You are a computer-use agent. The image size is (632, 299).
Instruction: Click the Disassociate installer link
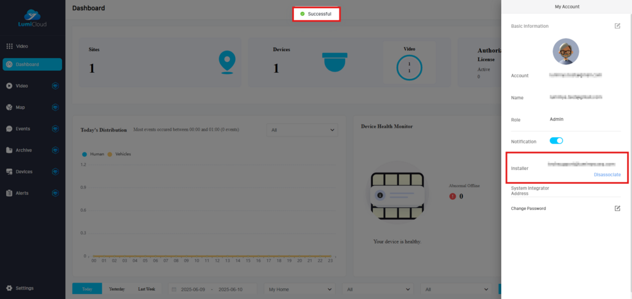click(607, 174)
